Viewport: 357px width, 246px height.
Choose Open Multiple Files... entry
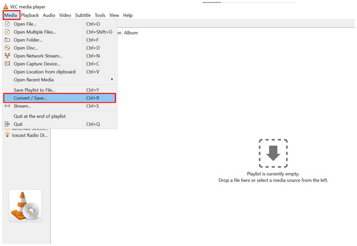click(x=59, y=32)
